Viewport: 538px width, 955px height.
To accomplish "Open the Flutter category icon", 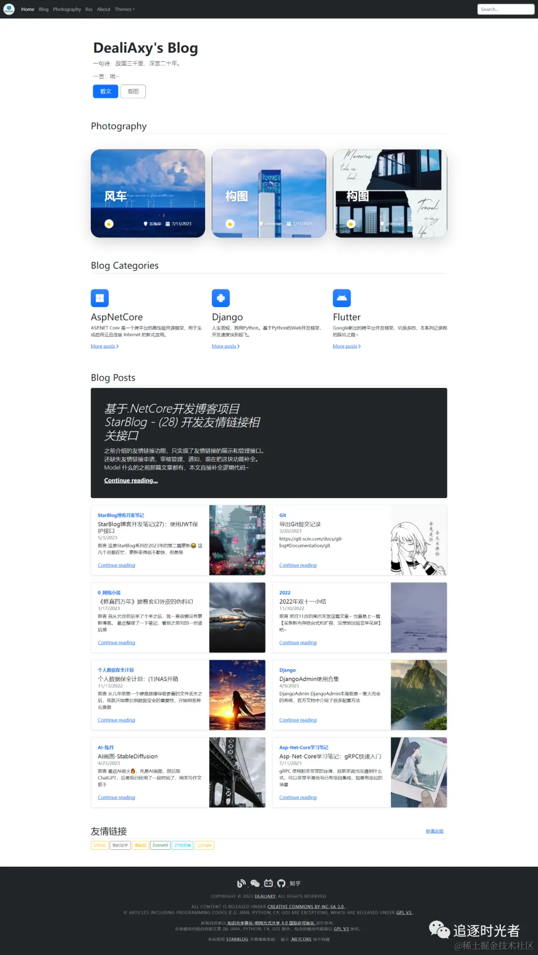I will [x=342, y=298].
